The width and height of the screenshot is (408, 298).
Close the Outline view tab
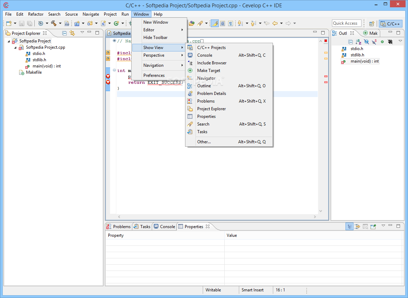[352, 33]
